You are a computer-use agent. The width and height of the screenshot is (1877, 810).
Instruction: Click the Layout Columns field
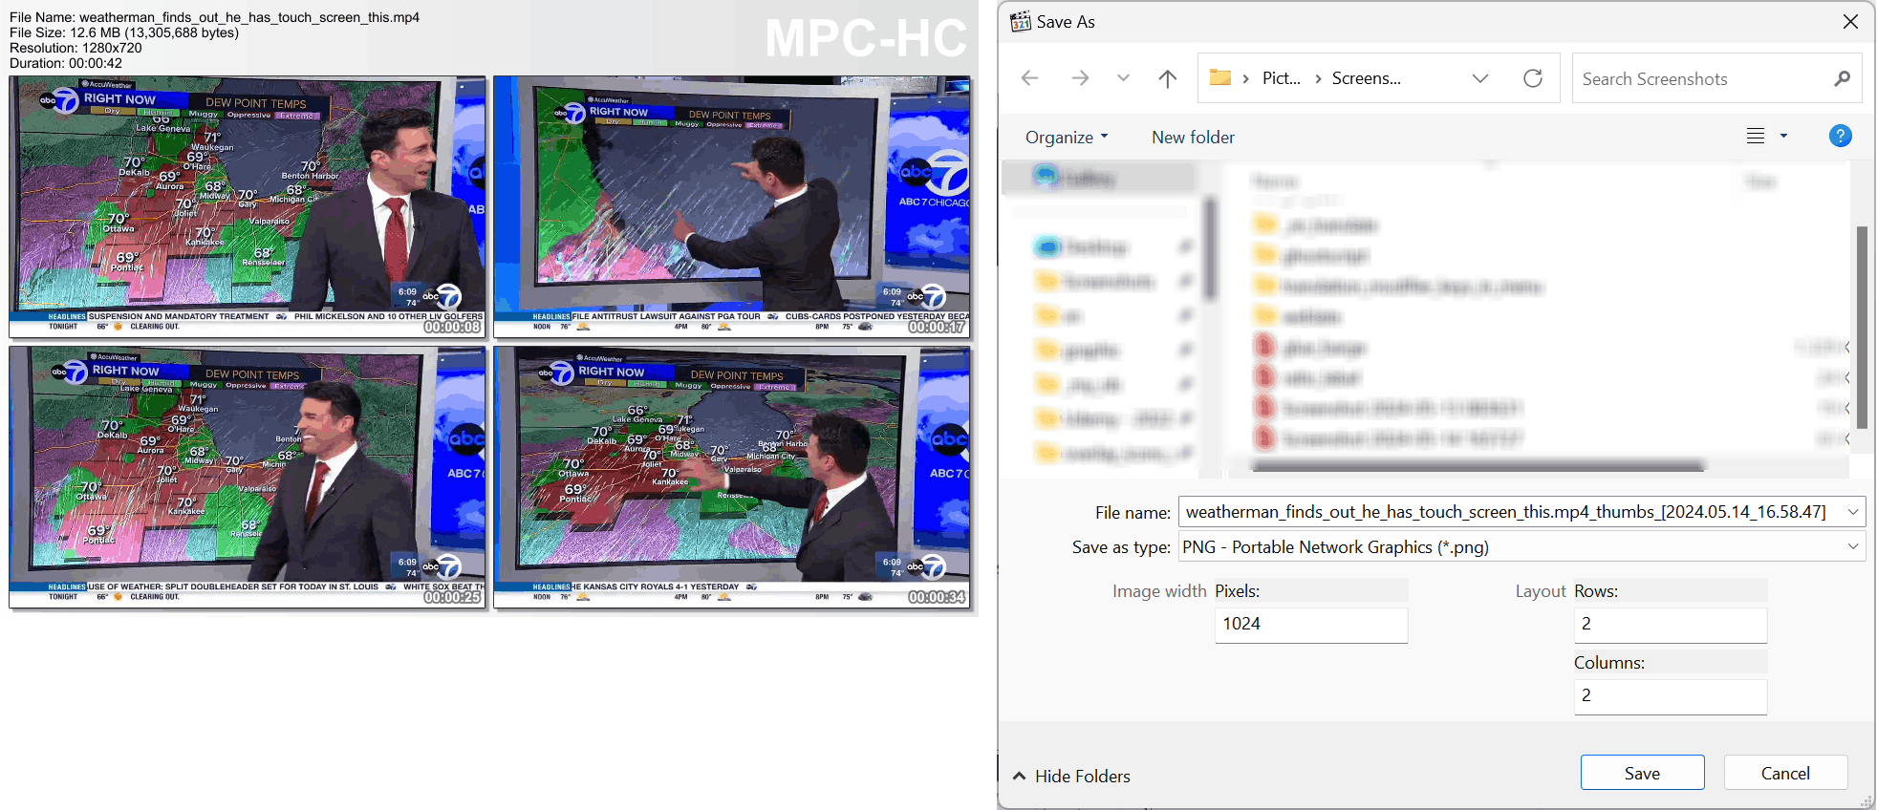pyautogui.click(x=1671, y=696)
